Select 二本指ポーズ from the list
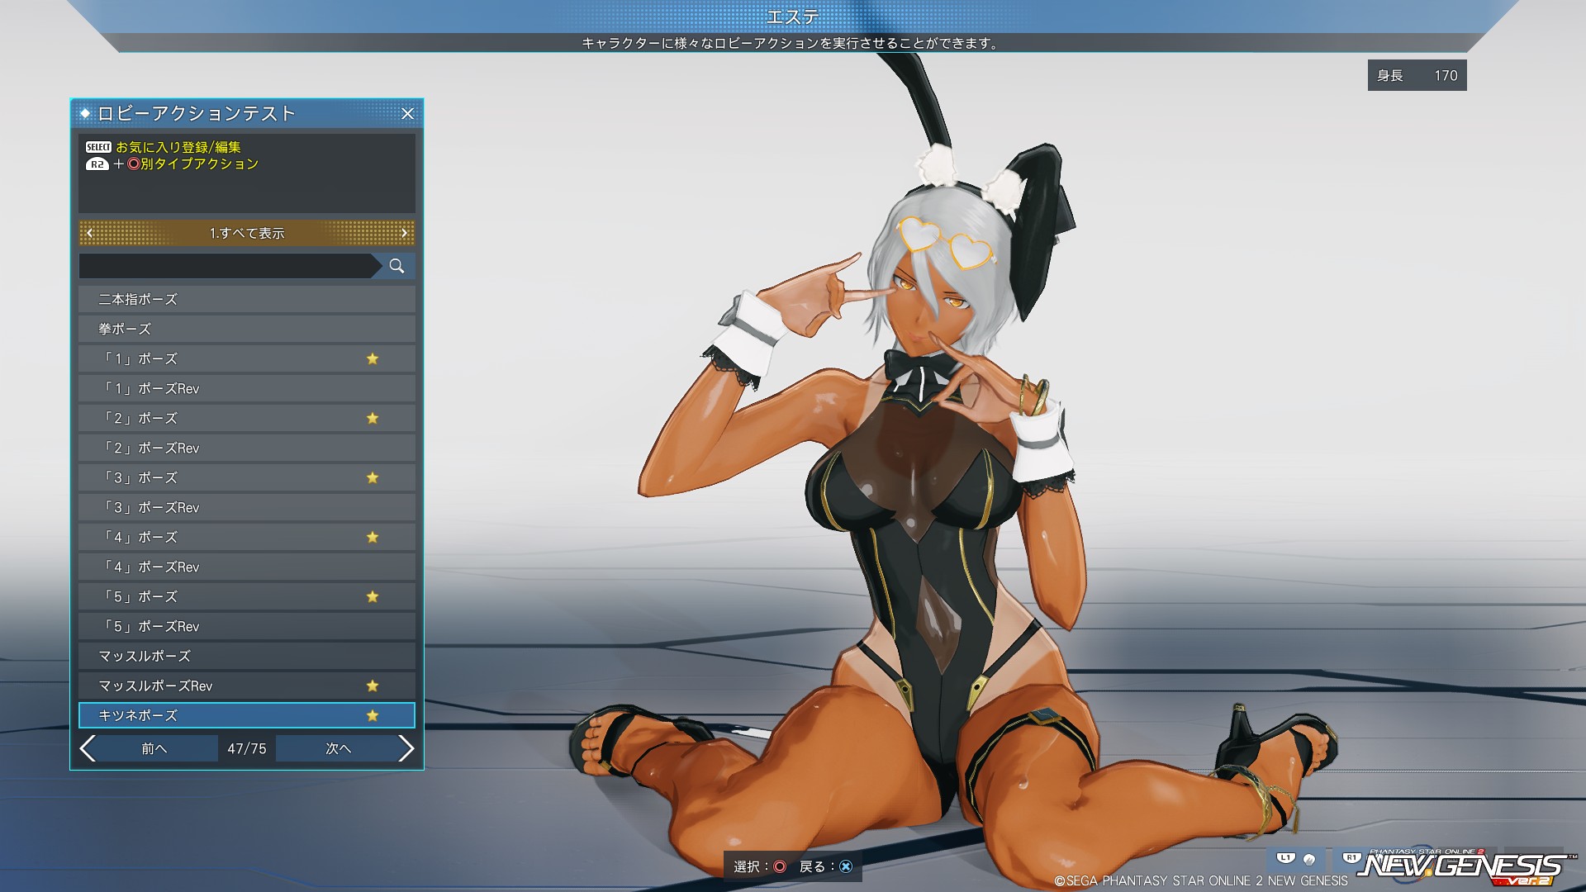Screen dimensions: 1586x892 pyautogui.click(x=246, y=299)
